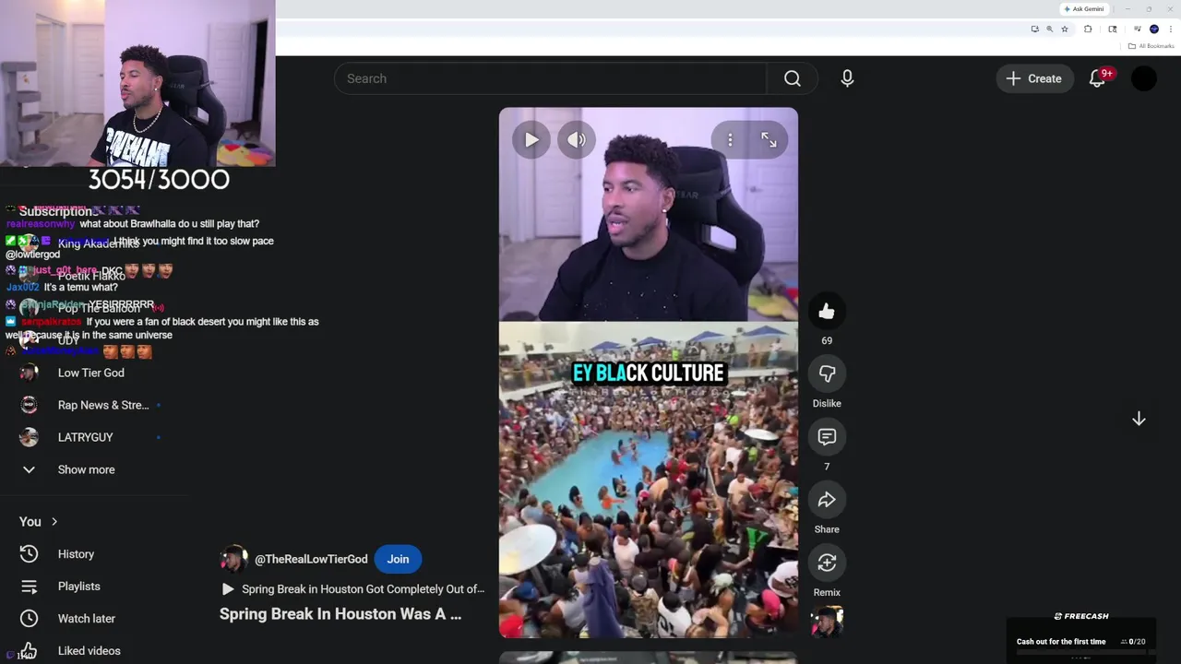This screenshot has height=664, width=1181.
Task: Click the EY BLACK CULTURE caption text
Action: point(649,373)
